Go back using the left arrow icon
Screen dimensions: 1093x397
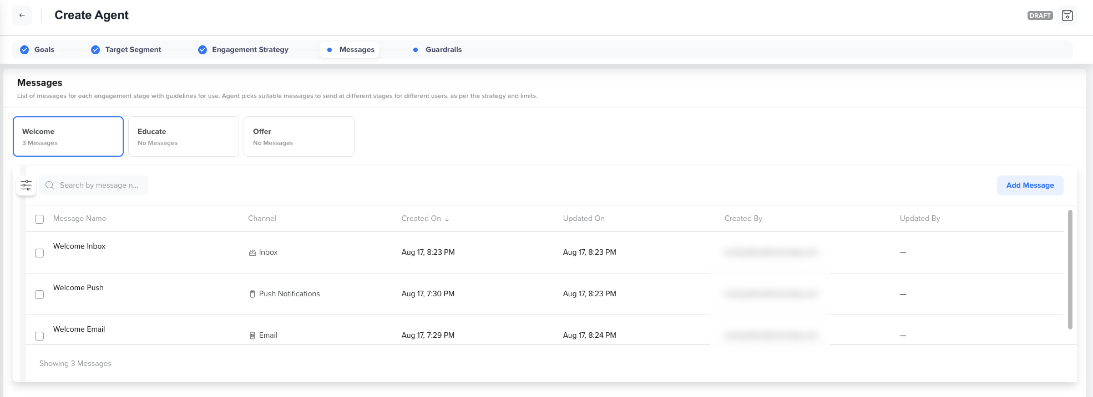[22, 15]
